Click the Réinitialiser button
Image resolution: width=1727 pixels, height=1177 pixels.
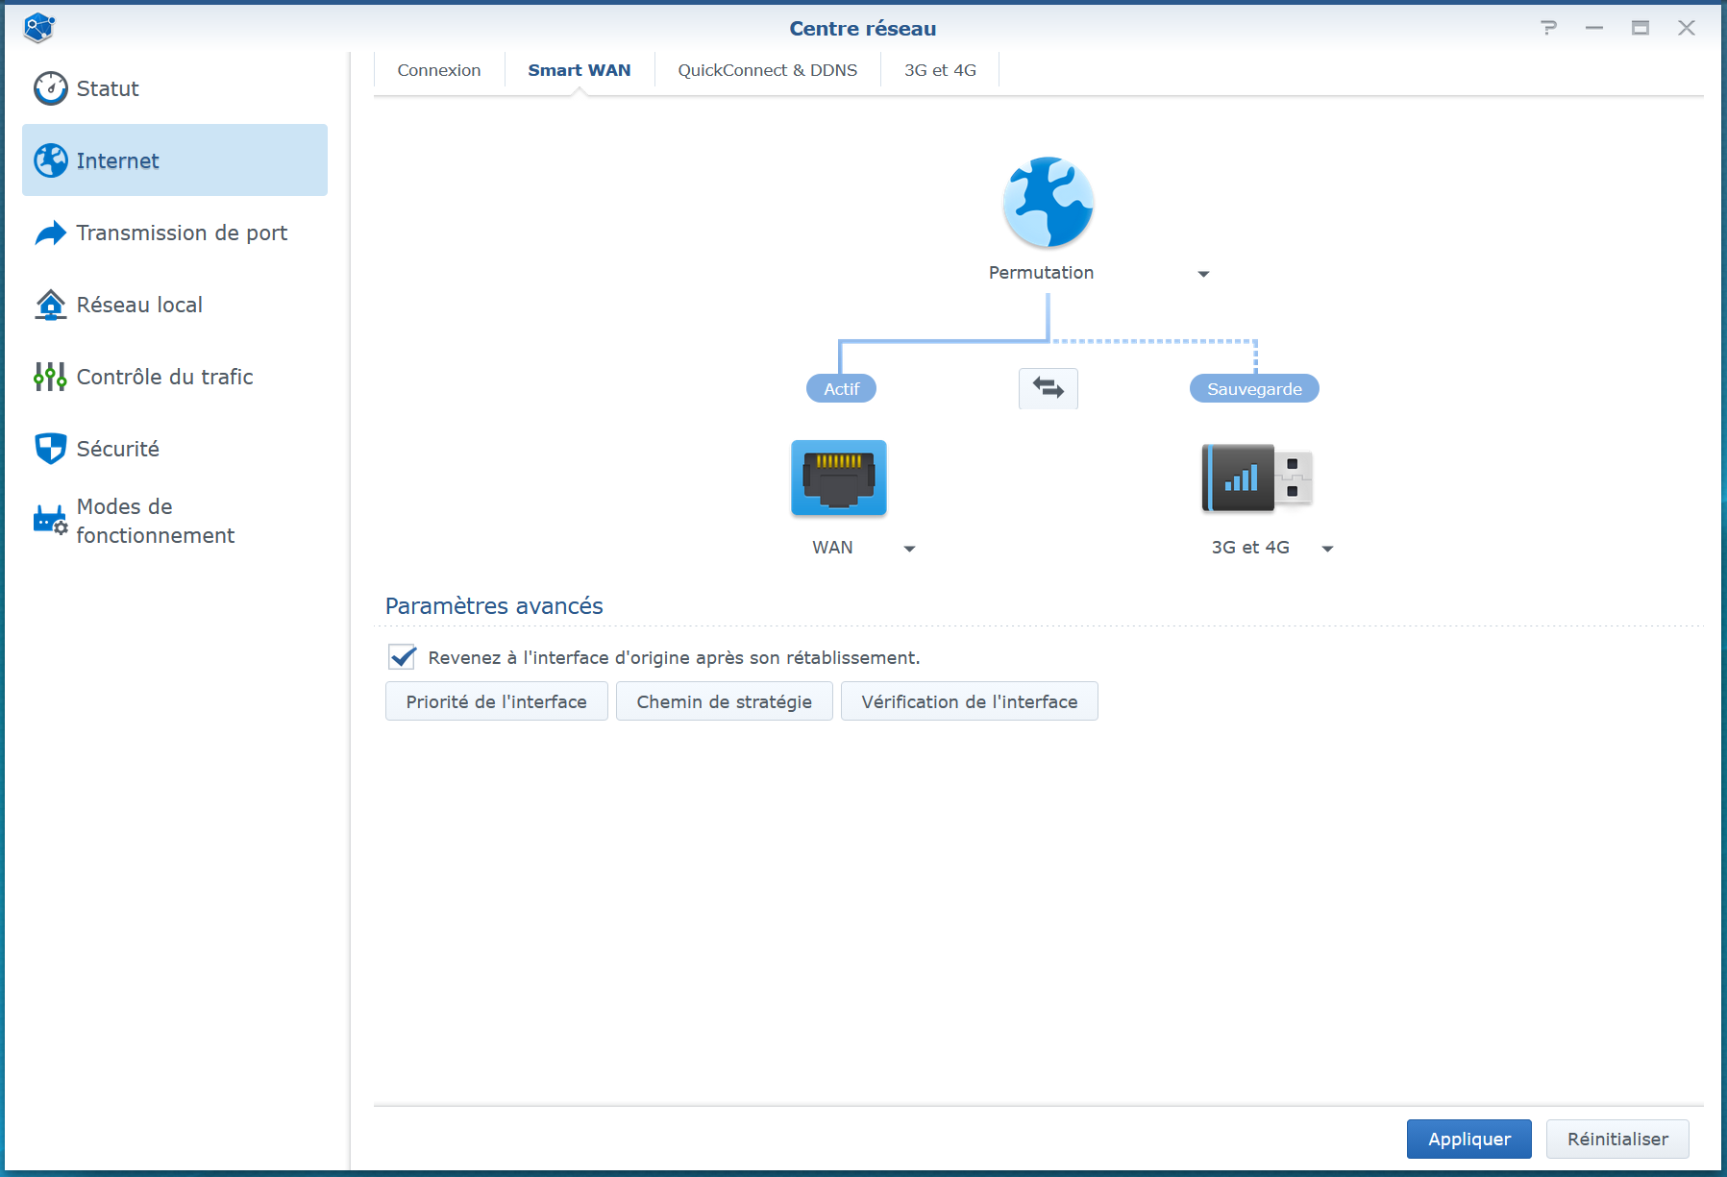point(1616,1139)
